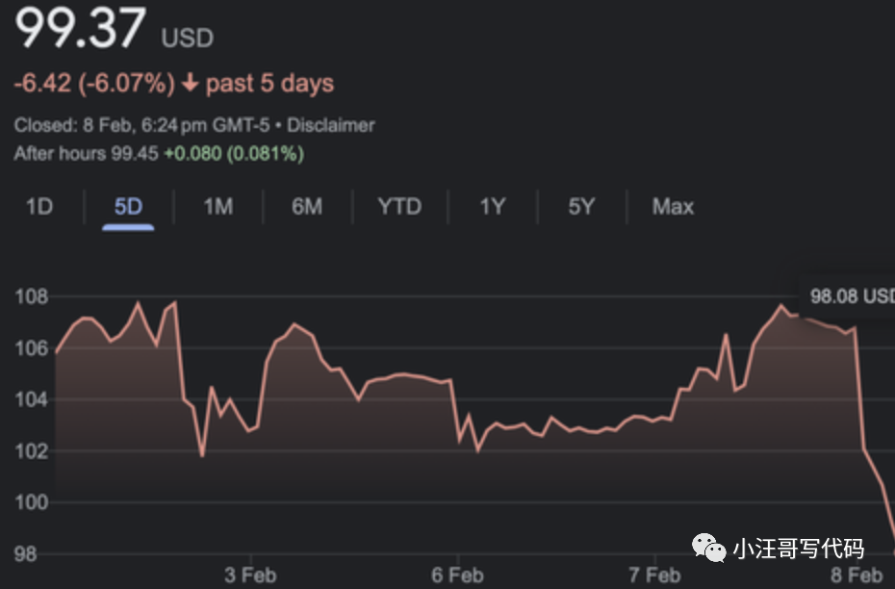
Task: Select the 5D time range tab
Action: pyautogui.click(x=128, y=207)
